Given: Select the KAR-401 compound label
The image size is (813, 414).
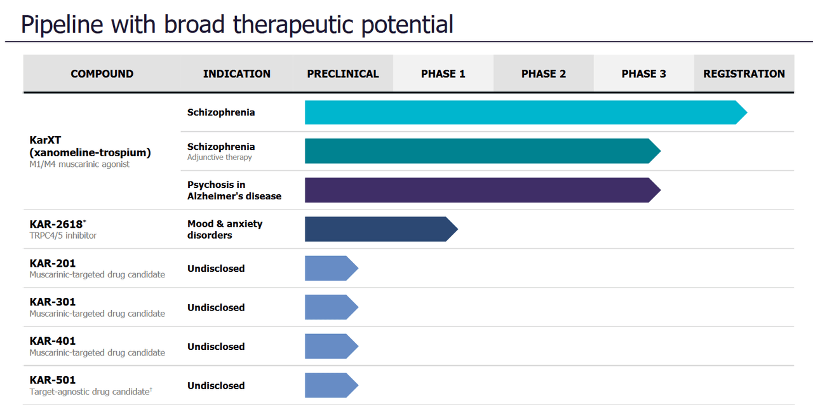Looking at the screenshot, I should (x=53, y=341).
